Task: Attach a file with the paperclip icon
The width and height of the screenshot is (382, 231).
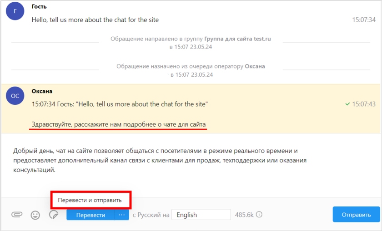Action: (17, 215)
